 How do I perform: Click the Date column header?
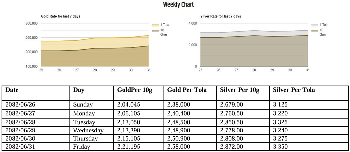click(x=12, y=90)
